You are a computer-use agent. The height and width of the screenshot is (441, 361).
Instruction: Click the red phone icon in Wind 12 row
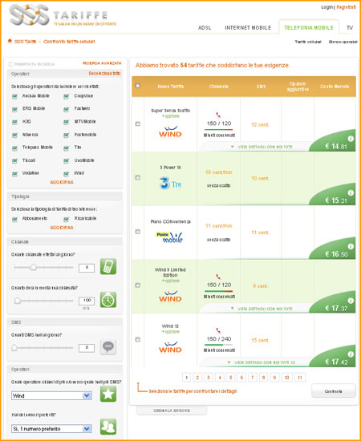(218, 330)
